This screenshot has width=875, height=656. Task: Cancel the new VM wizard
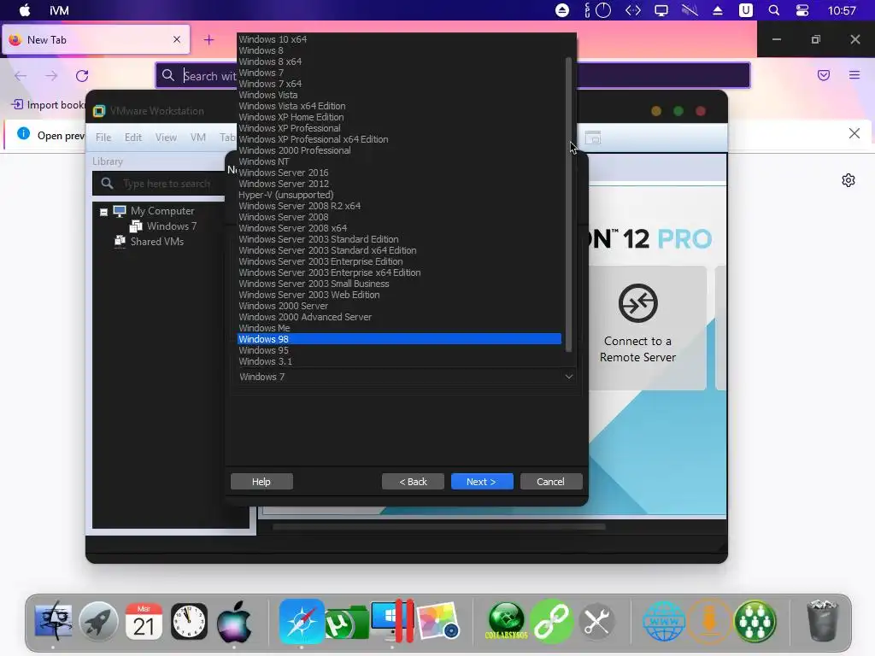tap(551, 482)
